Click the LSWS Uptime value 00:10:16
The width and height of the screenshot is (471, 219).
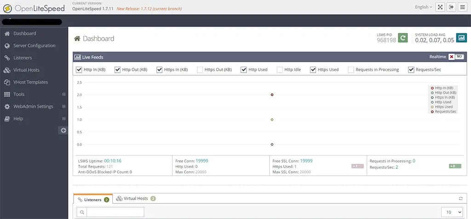tap(113, 161)
